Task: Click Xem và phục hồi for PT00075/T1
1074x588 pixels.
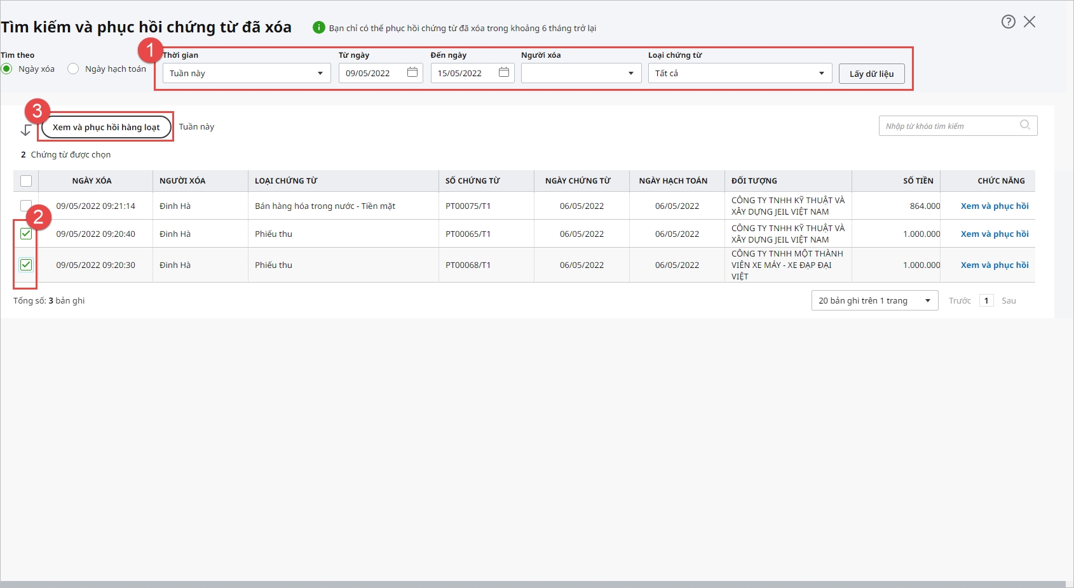Action: pos(994,206)
